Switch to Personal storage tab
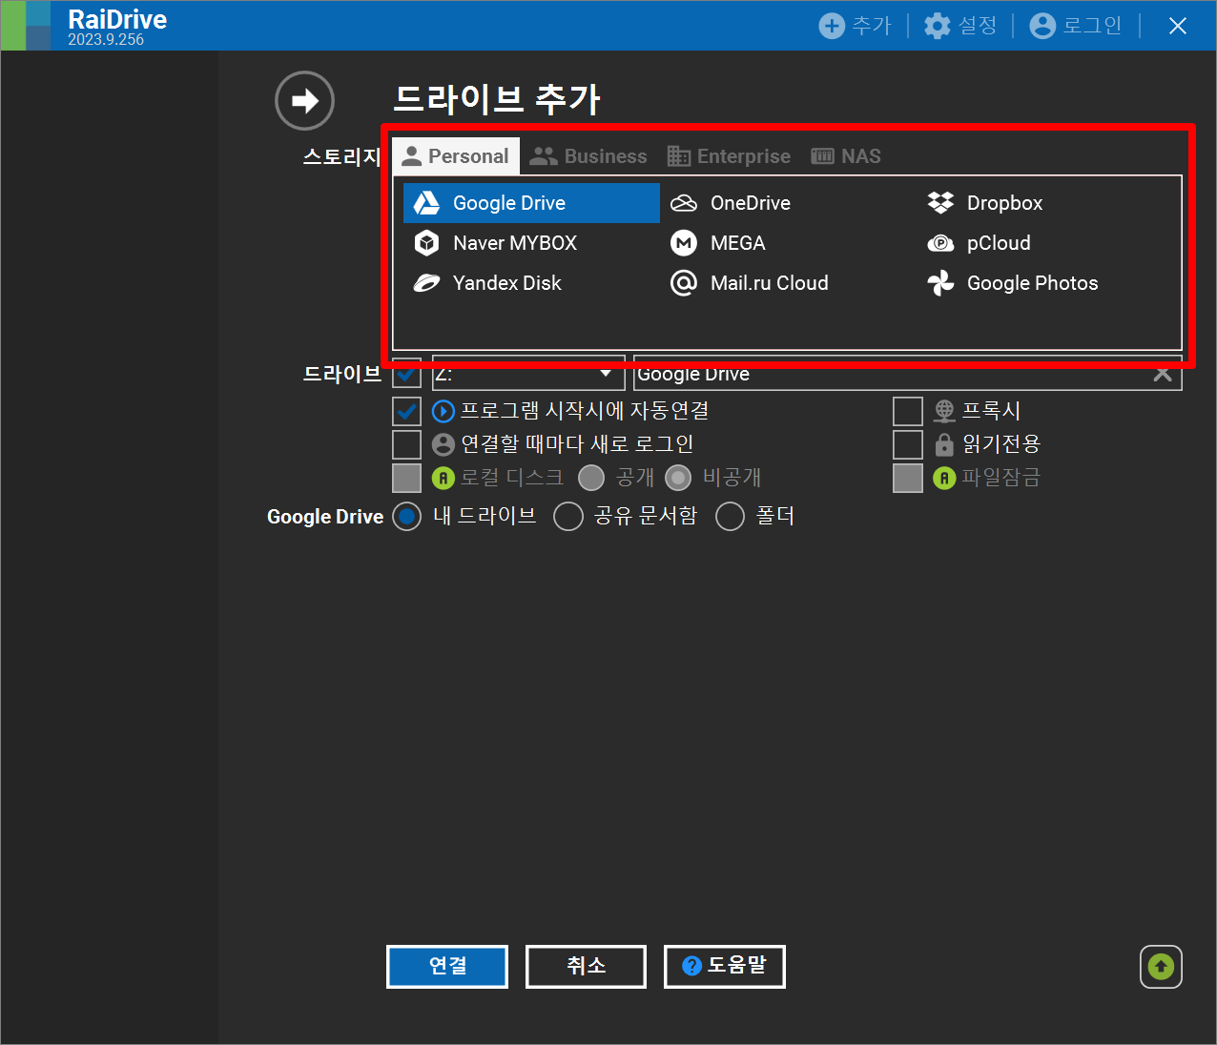The height and width of the screenshot is (1045, 1217). tap(456, 156)
